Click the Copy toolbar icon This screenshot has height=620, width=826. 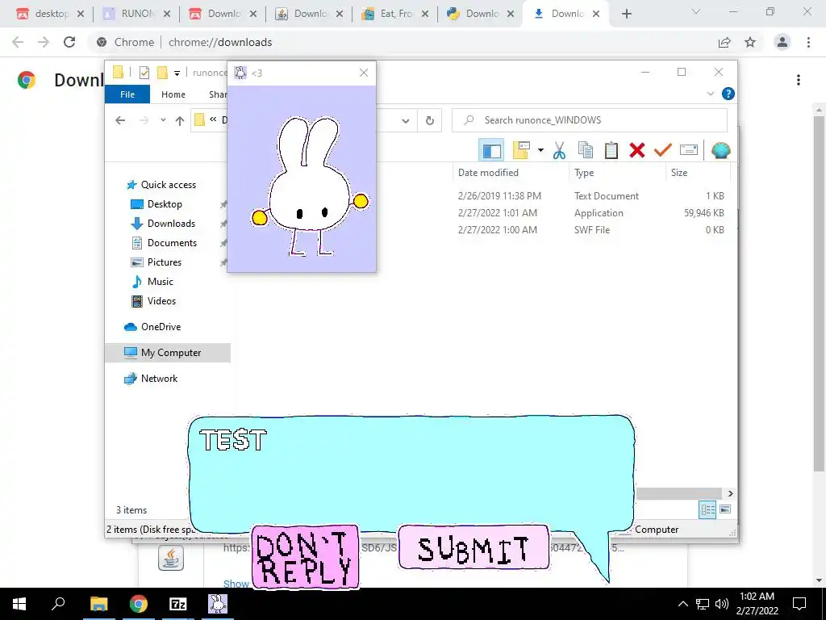pyautogui.click(x=586, y=150)
